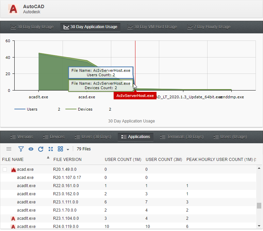Open 30 Day VM Host Usage tab
The height and width of the screenshot is (231, 263).
tap(152, 27)
